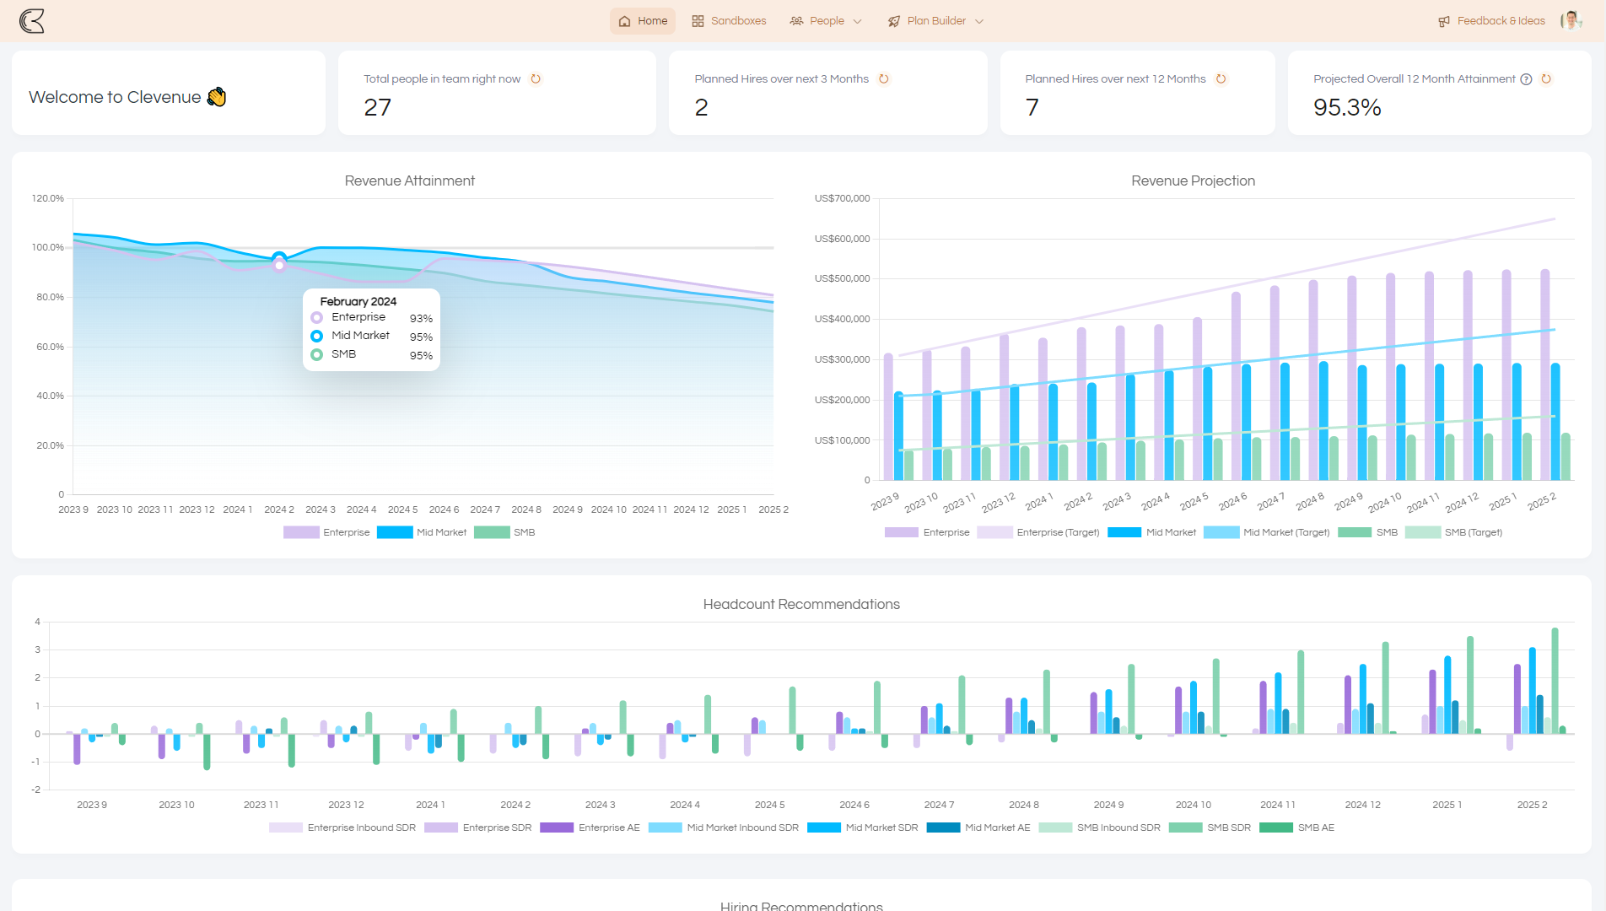This screenshot has width=1606, height=911.
Task: Refresh Planned Hires over next 3 Months
Action: tap(884, 79)
